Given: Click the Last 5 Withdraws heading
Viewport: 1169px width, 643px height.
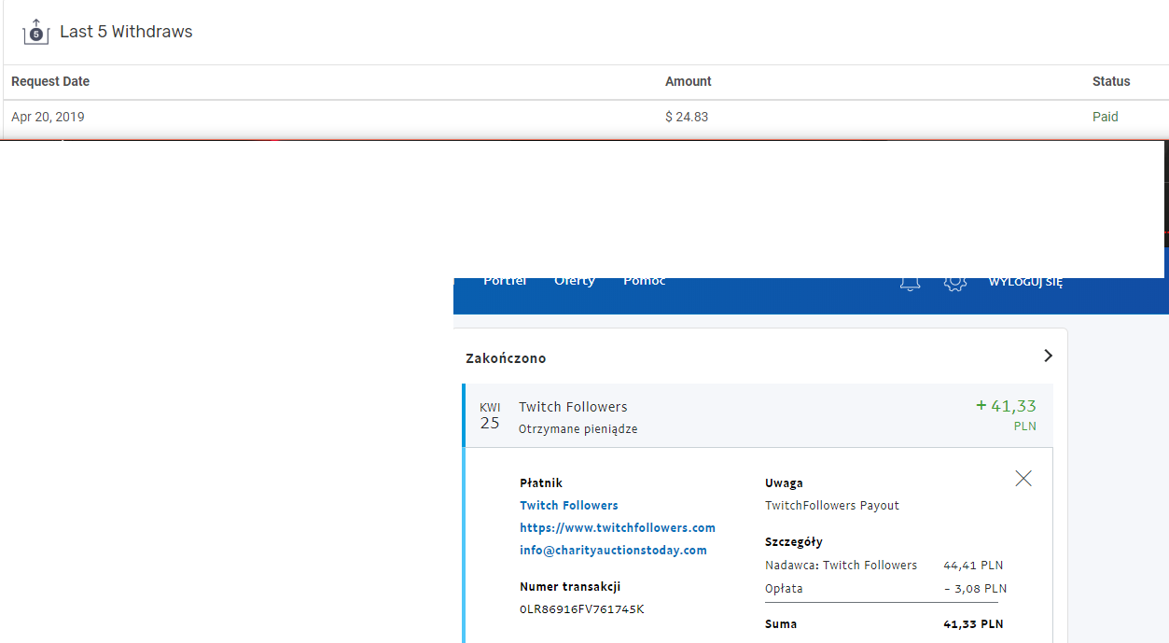Looking at the screenshot, I should click(x=126, y=31).
